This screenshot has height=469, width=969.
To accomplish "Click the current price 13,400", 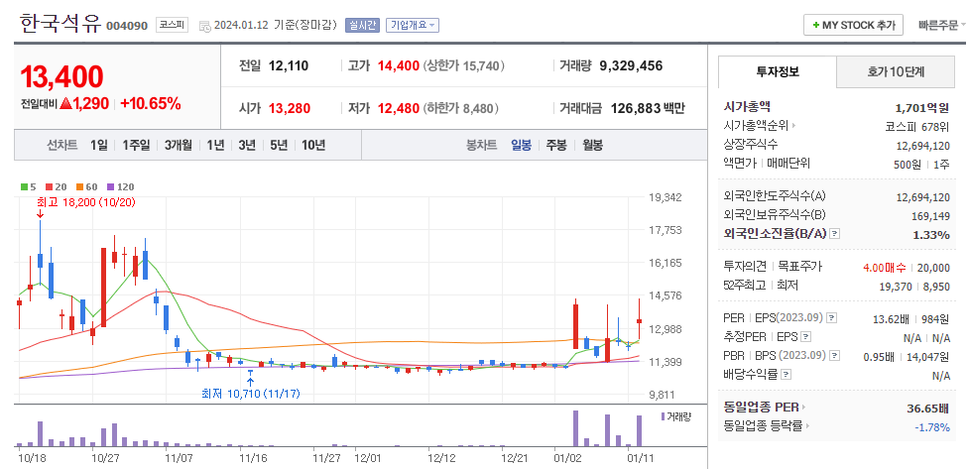I will pyautogui.click(x=61, y=76).
